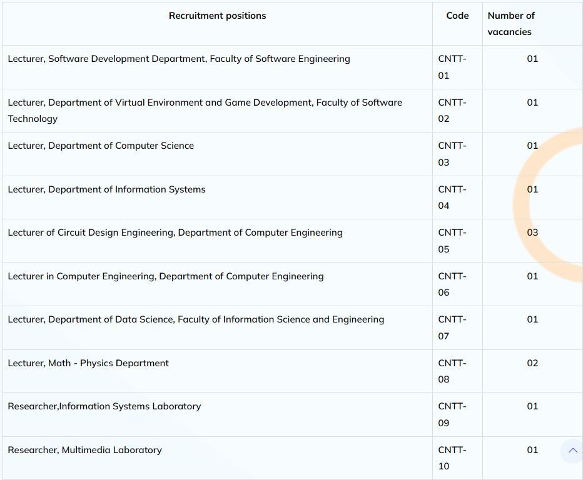Click the Department of Information Systems row
Image resolution: width=583 pixels, height=480 pixels.
point(107,189)
